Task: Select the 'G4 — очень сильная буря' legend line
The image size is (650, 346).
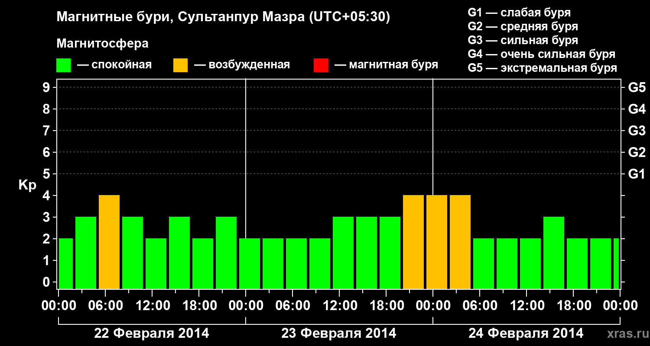Action: (x=542, y=54)
